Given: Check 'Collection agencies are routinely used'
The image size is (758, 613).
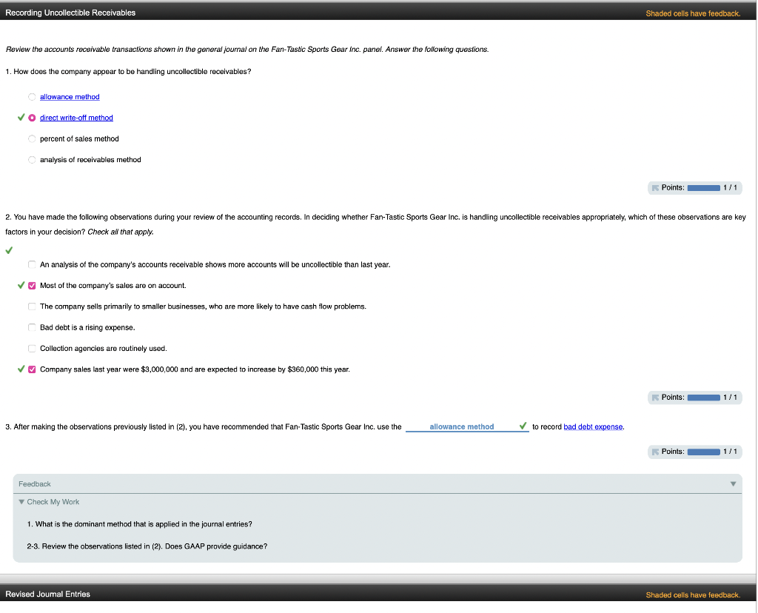Looking at the screenshot, I should [x=32, y=349].
